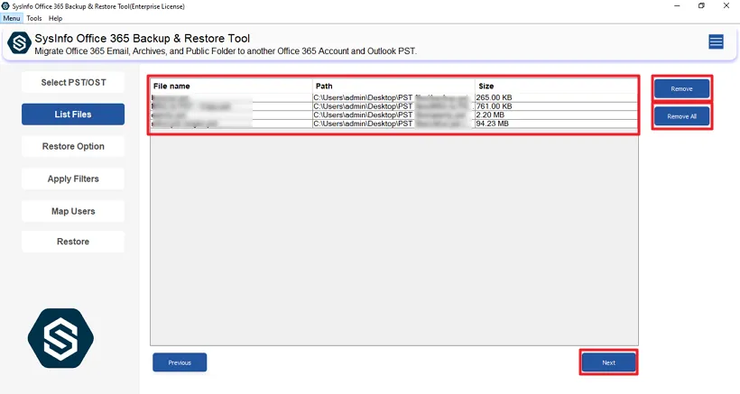
Task: Switch to the Restore Option step
Action: pos(73,146)
